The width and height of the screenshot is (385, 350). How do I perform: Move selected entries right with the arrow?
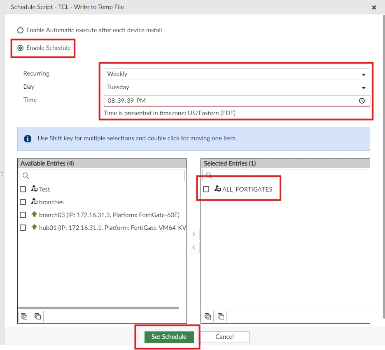194,234
